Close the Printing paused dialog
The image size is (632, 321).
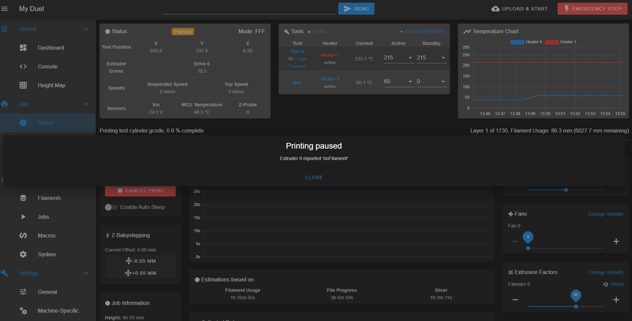pyautogui.click(x=314, y=177)
